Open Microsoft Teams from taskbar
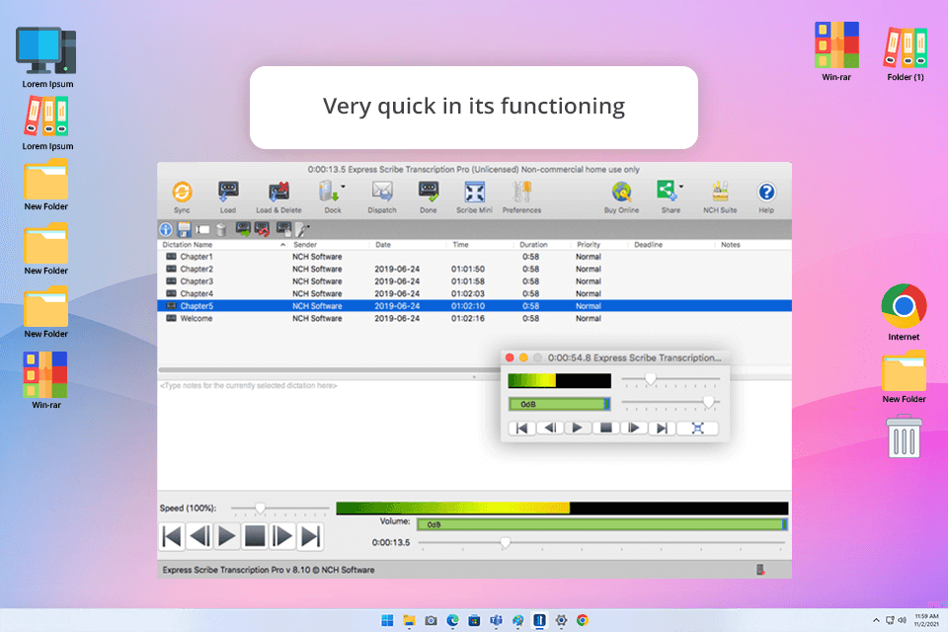948x632 pixels. coord(497,620)
